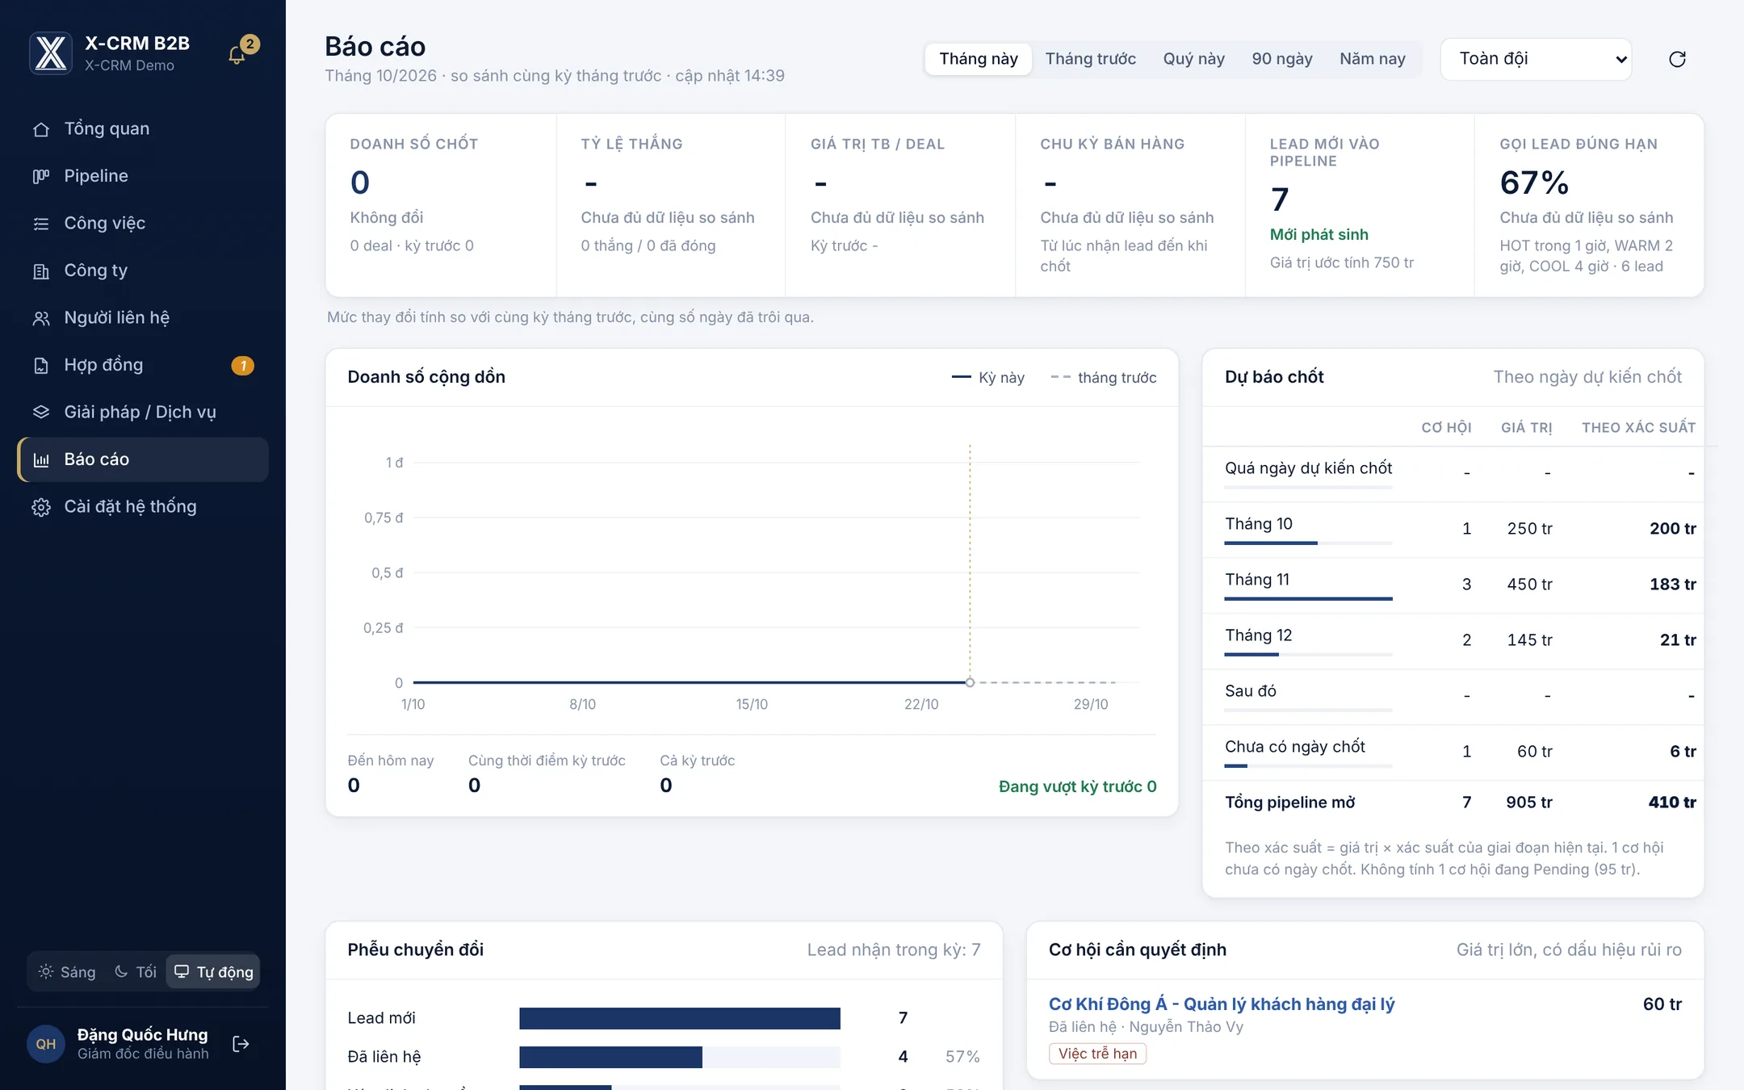1744x1090 pixels.
Task: Select Tự động theme mode
Action: point(214,972)
